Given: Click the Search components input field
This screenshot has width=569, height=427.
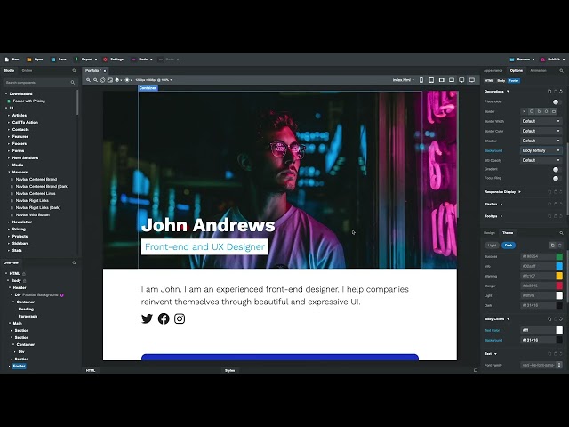Looking at the screenshot, I should coord(40,83).
